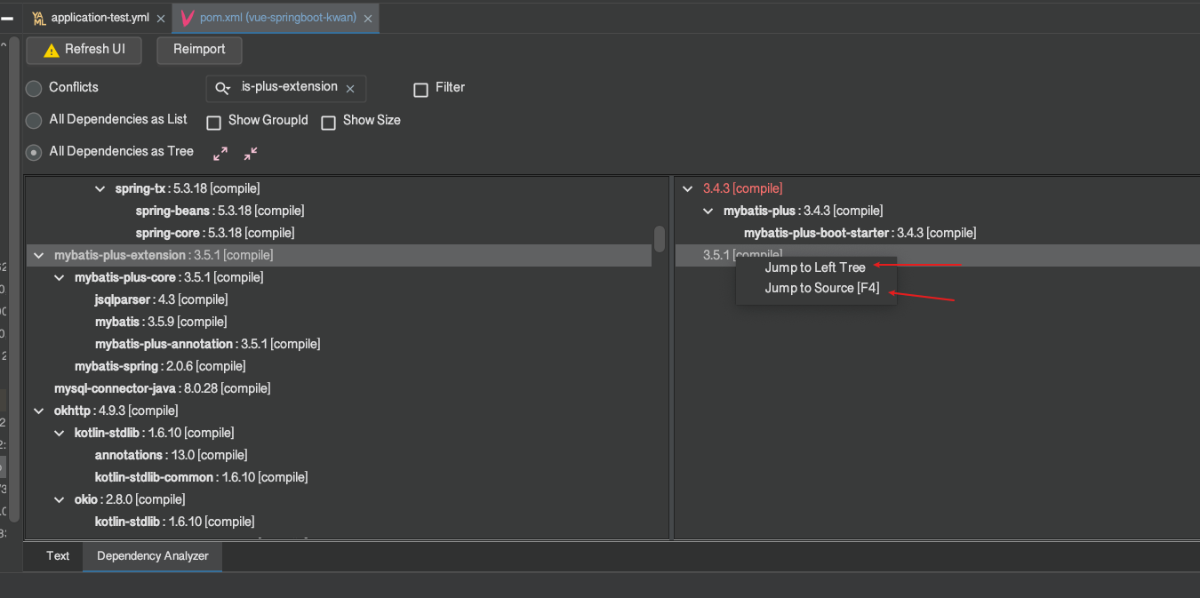The width and height of the screenshot is (1200, 598).
Task: Select All Dependencies as List option
Action: point(34,120)
